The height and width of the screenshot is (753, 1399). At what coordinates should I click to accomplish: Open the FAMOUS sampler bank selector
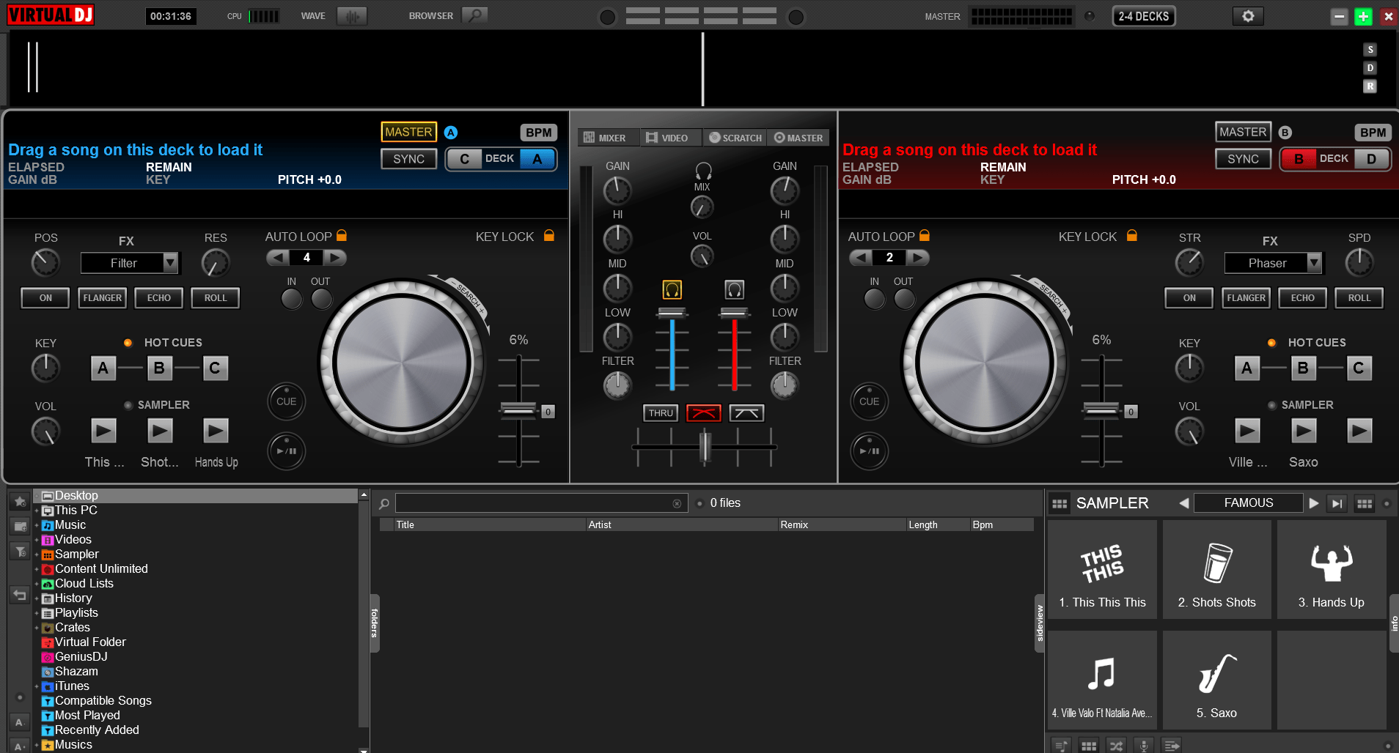click(1247, 502)
